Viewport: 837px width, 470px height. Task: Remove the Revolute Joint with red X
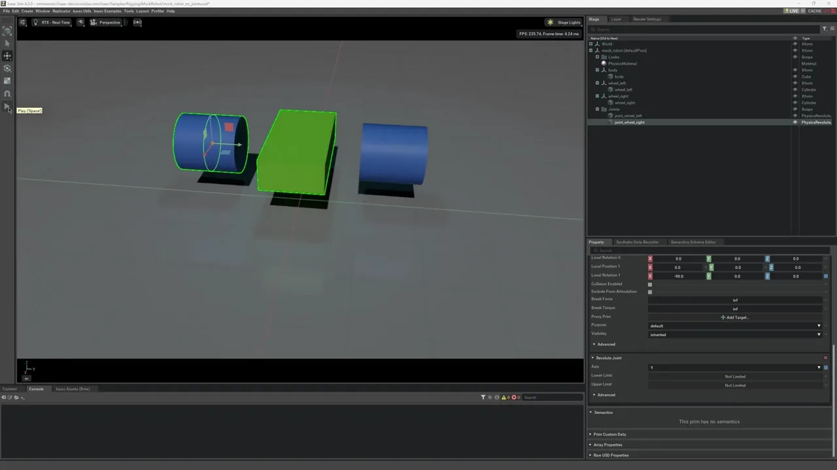[x=825, y=358]
